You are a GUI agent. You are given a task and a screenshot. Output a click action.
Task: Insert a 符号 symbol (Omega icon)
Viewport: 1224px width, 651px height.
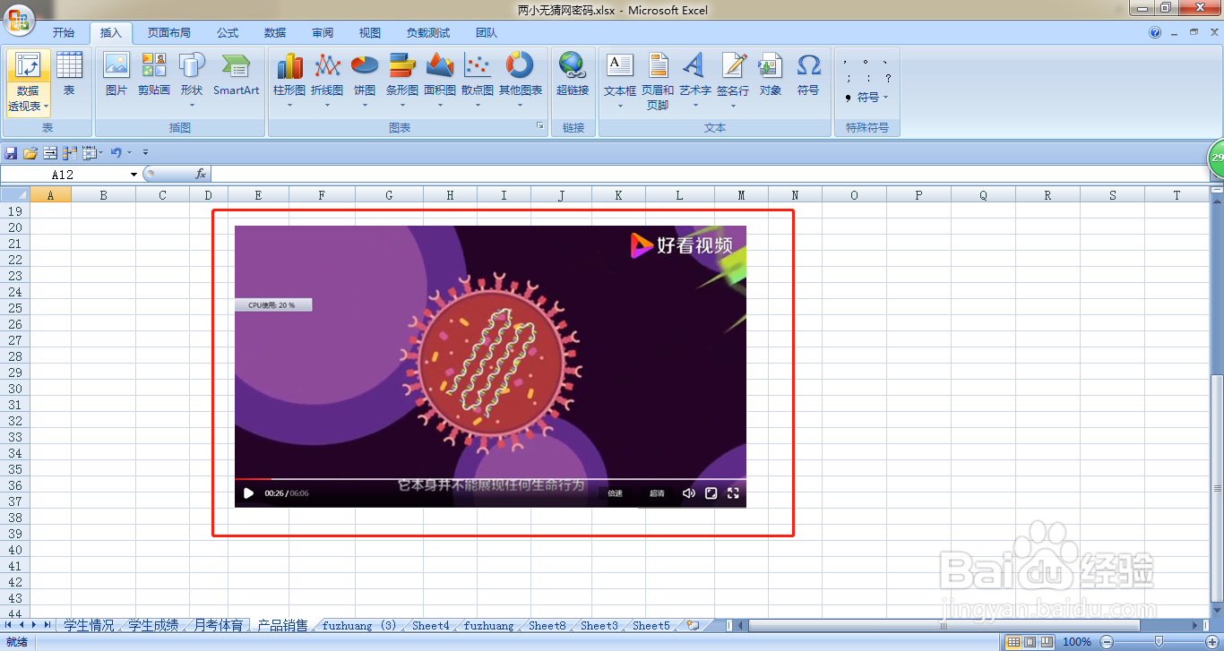tap(808, 74)
